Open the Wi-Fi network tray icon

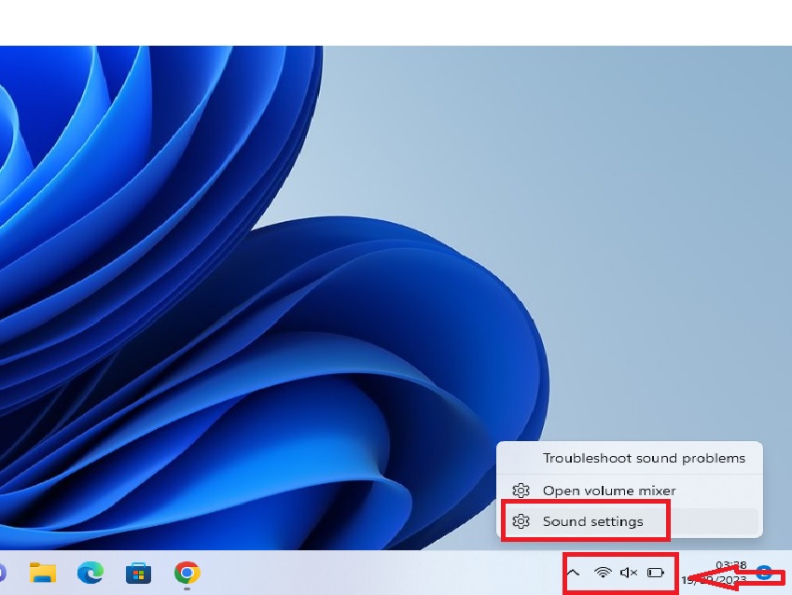click(603, 573)
